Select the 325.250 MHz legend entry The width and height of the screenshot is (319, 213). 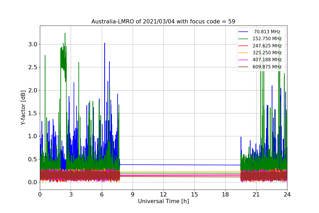click(261, 53)
